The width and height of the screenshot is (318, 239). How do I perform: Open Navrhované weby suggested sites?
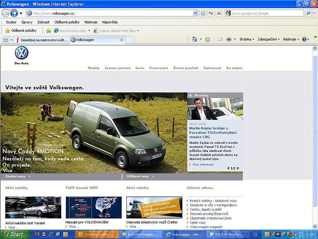coord(72,31)
